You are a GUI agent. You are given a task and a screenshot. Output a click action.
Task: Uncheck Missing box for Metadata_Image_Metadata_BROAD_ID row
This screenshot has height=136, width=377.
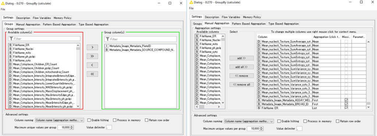pyautogui.click(x=346, y=104)
